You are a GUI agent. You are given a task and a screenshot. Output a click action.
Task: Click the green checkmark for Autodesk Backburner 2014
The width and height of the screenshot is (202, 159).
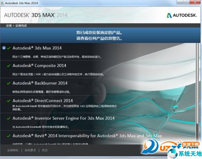coord(9,83)
